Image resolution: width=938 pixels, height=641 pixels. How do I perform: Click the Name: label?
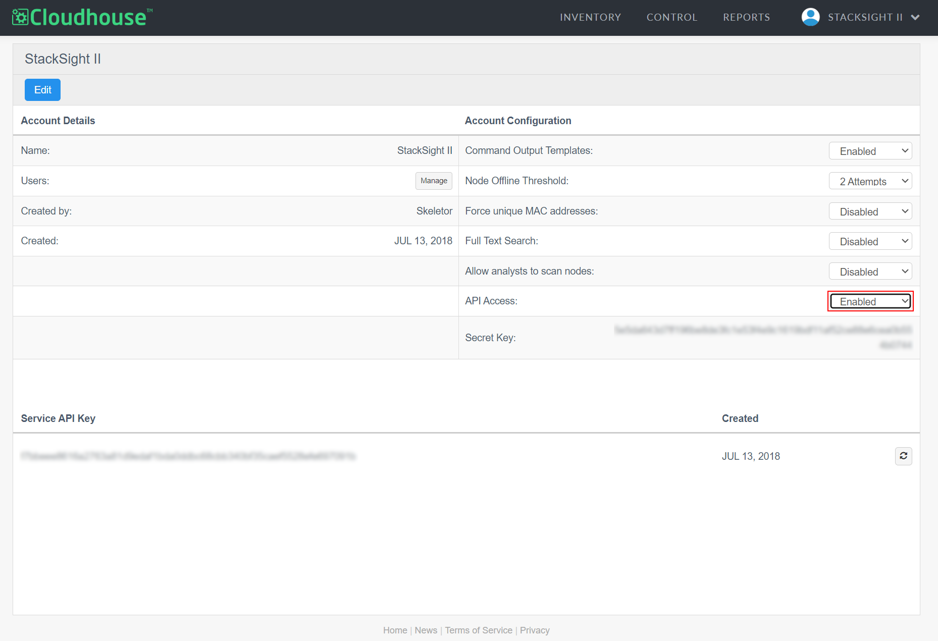35,150
